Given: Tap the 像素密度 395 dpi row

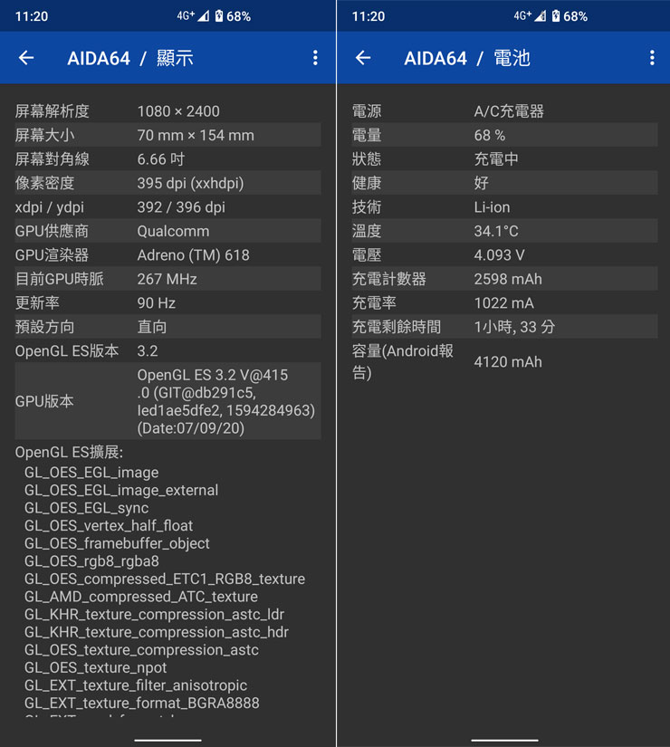Looking at the screenshot, I should click(167, 183).
